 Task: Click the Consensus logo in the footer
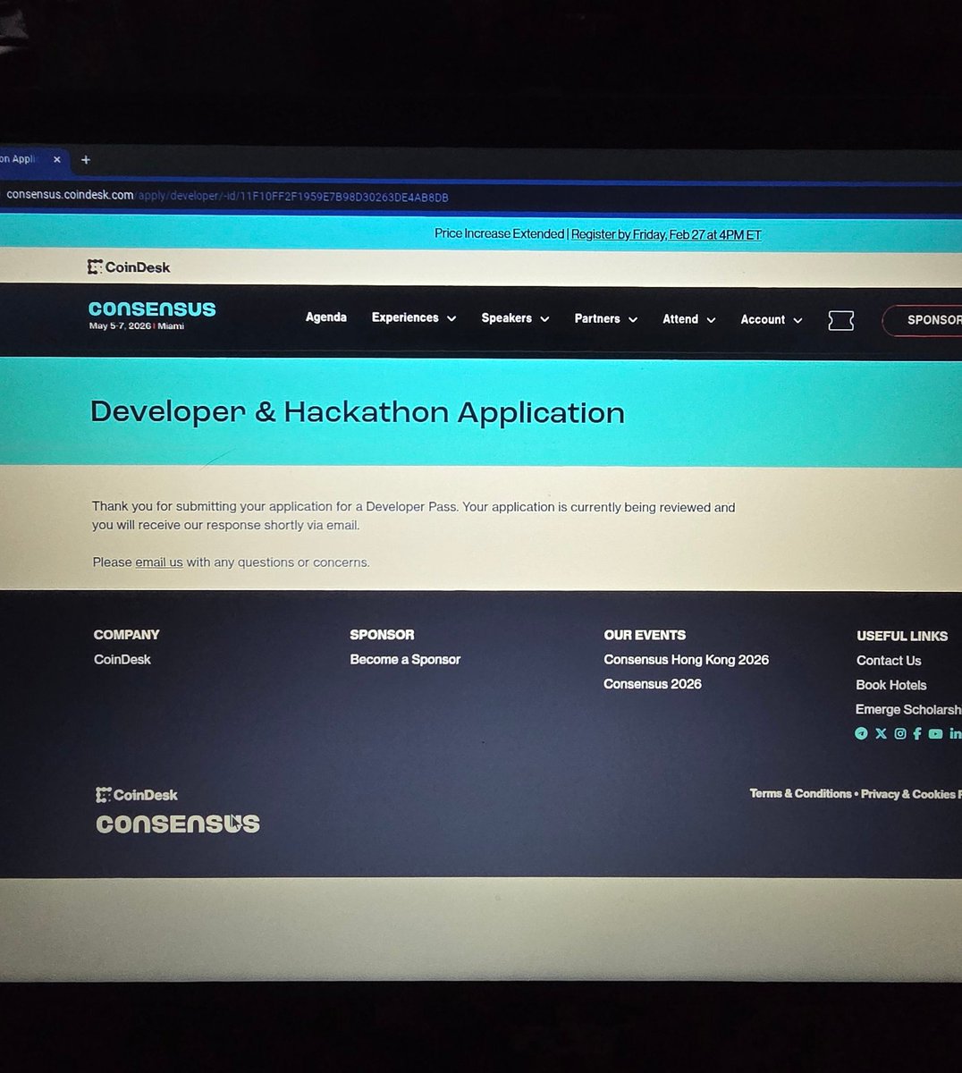pyautogui.click(x=177, y=823)
